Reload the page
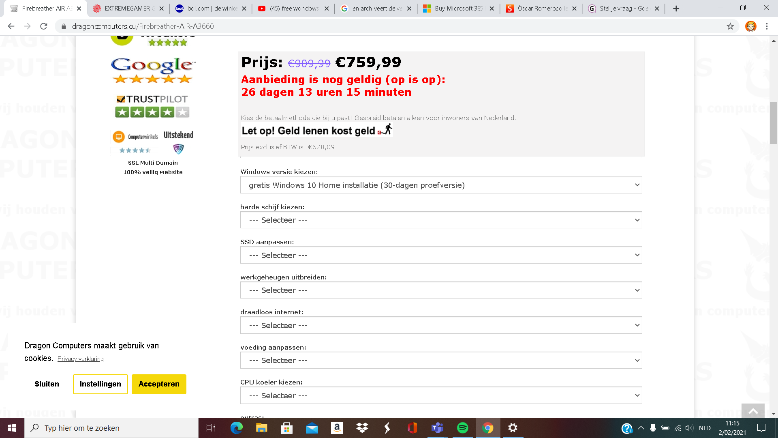The width and height of the screenshot is (778, 438). 44,26
